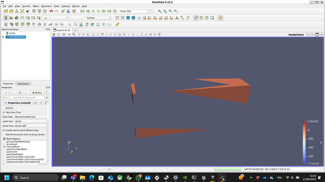Select the ruler measurement tool icon
Screen dimensions: 325x182
click(x=117, y=24)
